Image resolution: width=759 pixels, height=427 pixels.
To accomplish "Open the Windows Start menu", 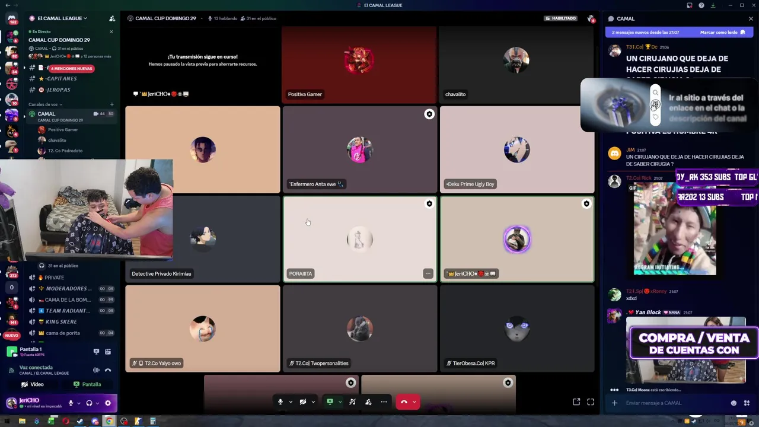I will point(7,422).
